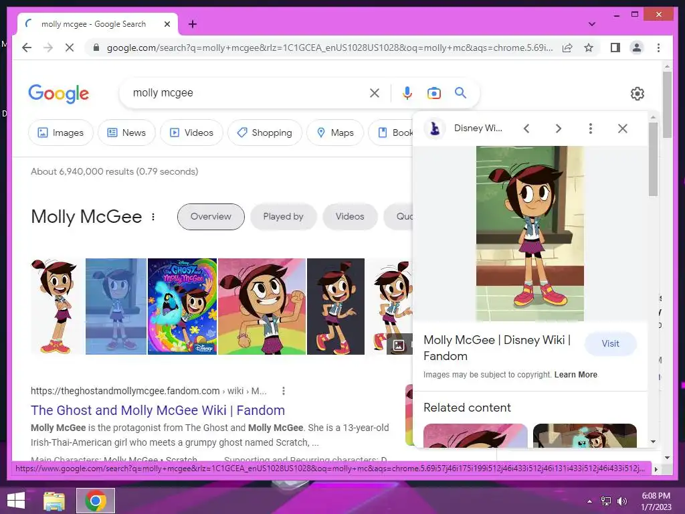Open the highlighted blue-tinted Molly thumbnail
This screenshot has width=685, height=514.
116,307
